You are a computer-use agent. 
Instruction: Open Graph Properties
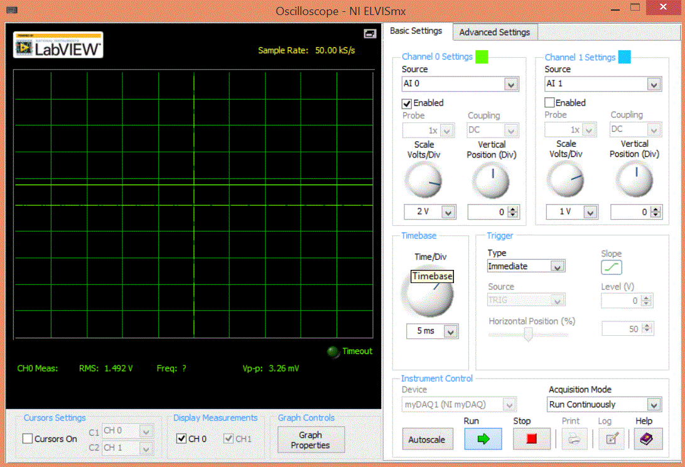tap(310, 439)
